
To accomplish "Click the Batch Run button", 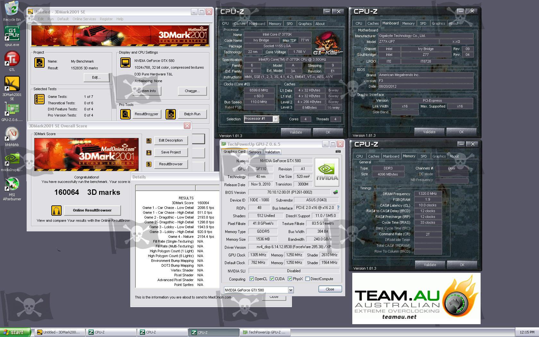I will 192,114.
